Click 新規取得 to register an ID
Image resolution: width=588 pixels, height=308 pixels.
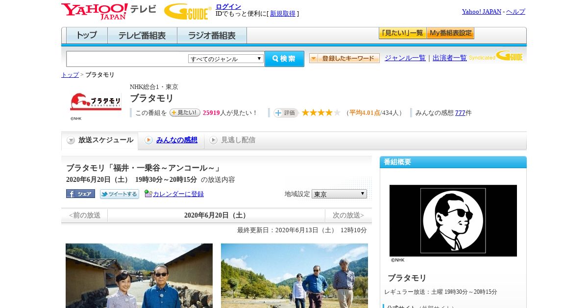(x=283, y=14)
